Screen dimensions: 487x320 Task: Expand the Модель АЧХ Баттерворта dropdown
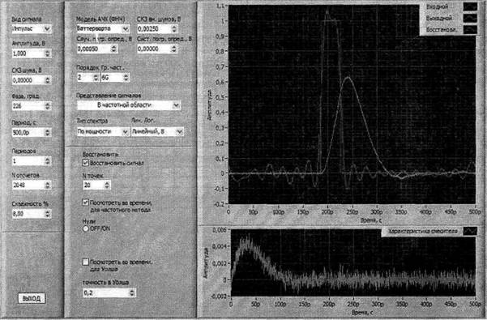(x=103, y=28)
